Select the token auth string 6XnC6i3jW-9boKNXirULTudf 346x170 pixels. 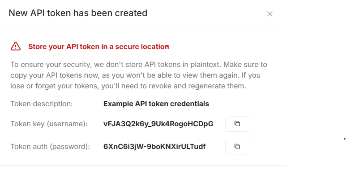pyautogui.click(x=154, y=146)
